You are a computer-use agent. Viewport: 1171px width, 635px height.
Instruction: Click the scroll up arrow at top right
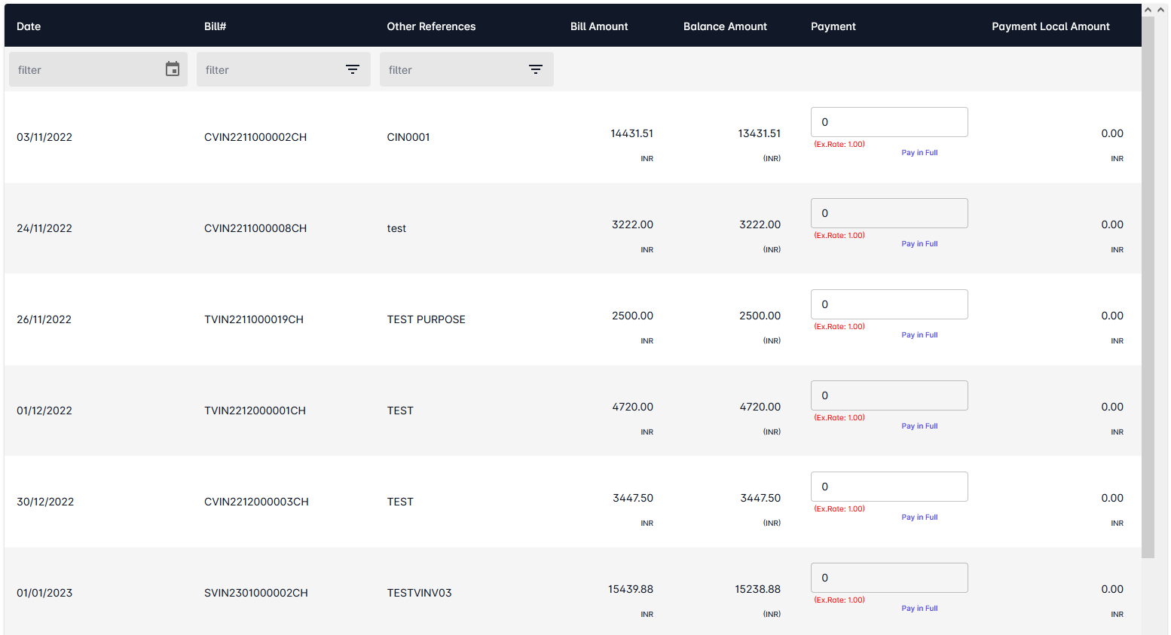click(1148, 10)
